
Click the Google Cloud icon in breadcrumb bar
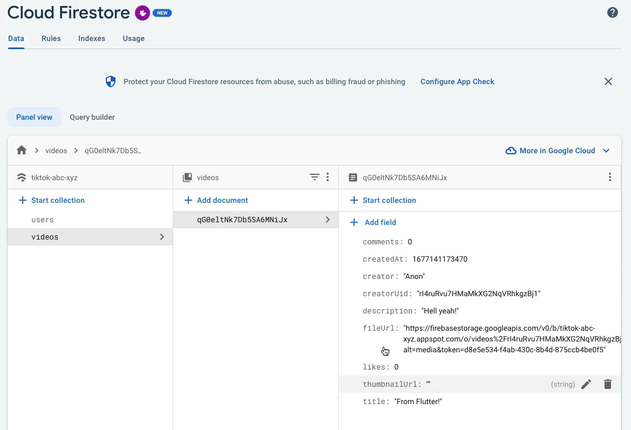[x=511, y=151]
